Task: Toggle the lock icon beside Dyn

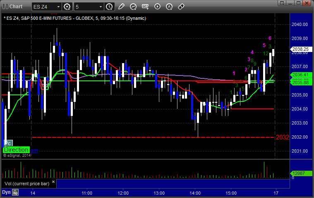Action: click(15, 192)
